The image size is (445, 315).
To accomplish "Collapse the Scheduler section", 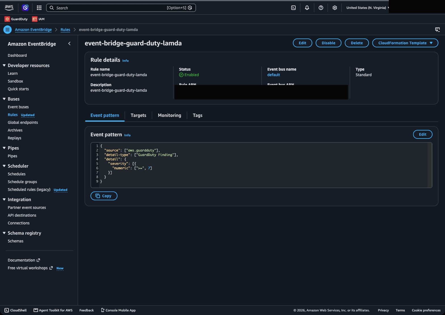I will tap(4, 166).
